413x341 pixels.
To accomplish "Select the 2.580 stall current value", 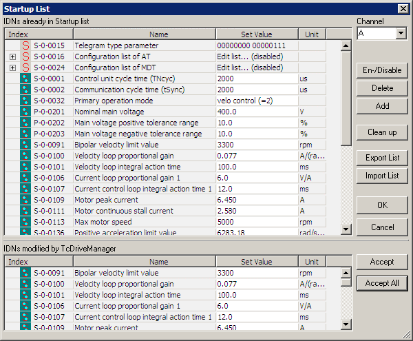I will (226, 211).
